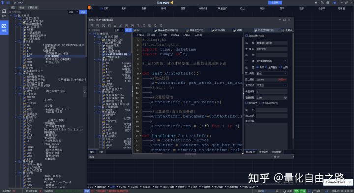Click the 密码 password field

(x=271, y=110)
